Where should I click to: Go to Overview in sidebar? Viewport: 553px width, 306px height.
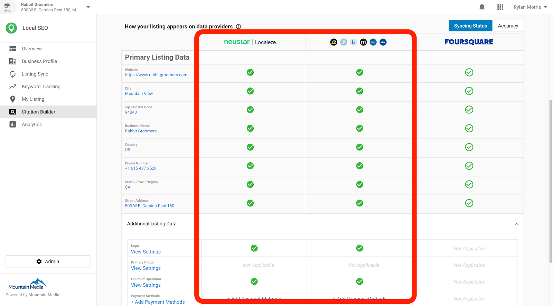click(x=48, y=49)
